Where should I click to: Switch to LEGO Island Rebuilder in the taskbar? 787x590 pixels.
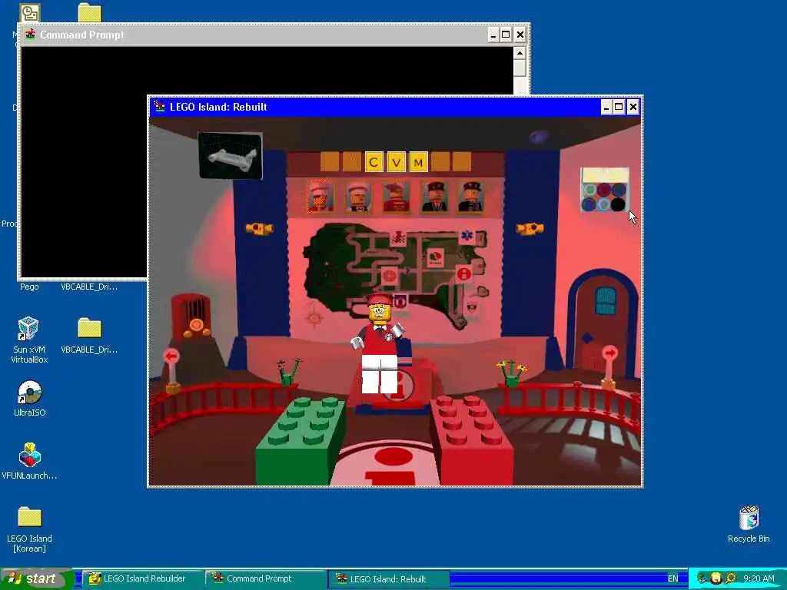coord(142,579)
